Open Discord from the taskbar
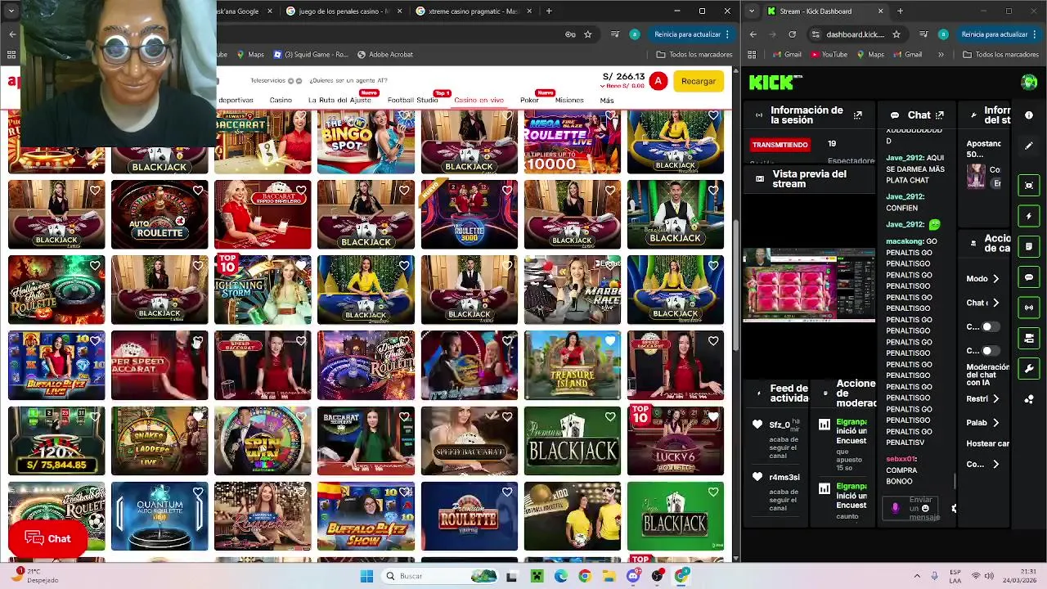The height and width of the screenshot is (589, 1047). click(633, 576)
